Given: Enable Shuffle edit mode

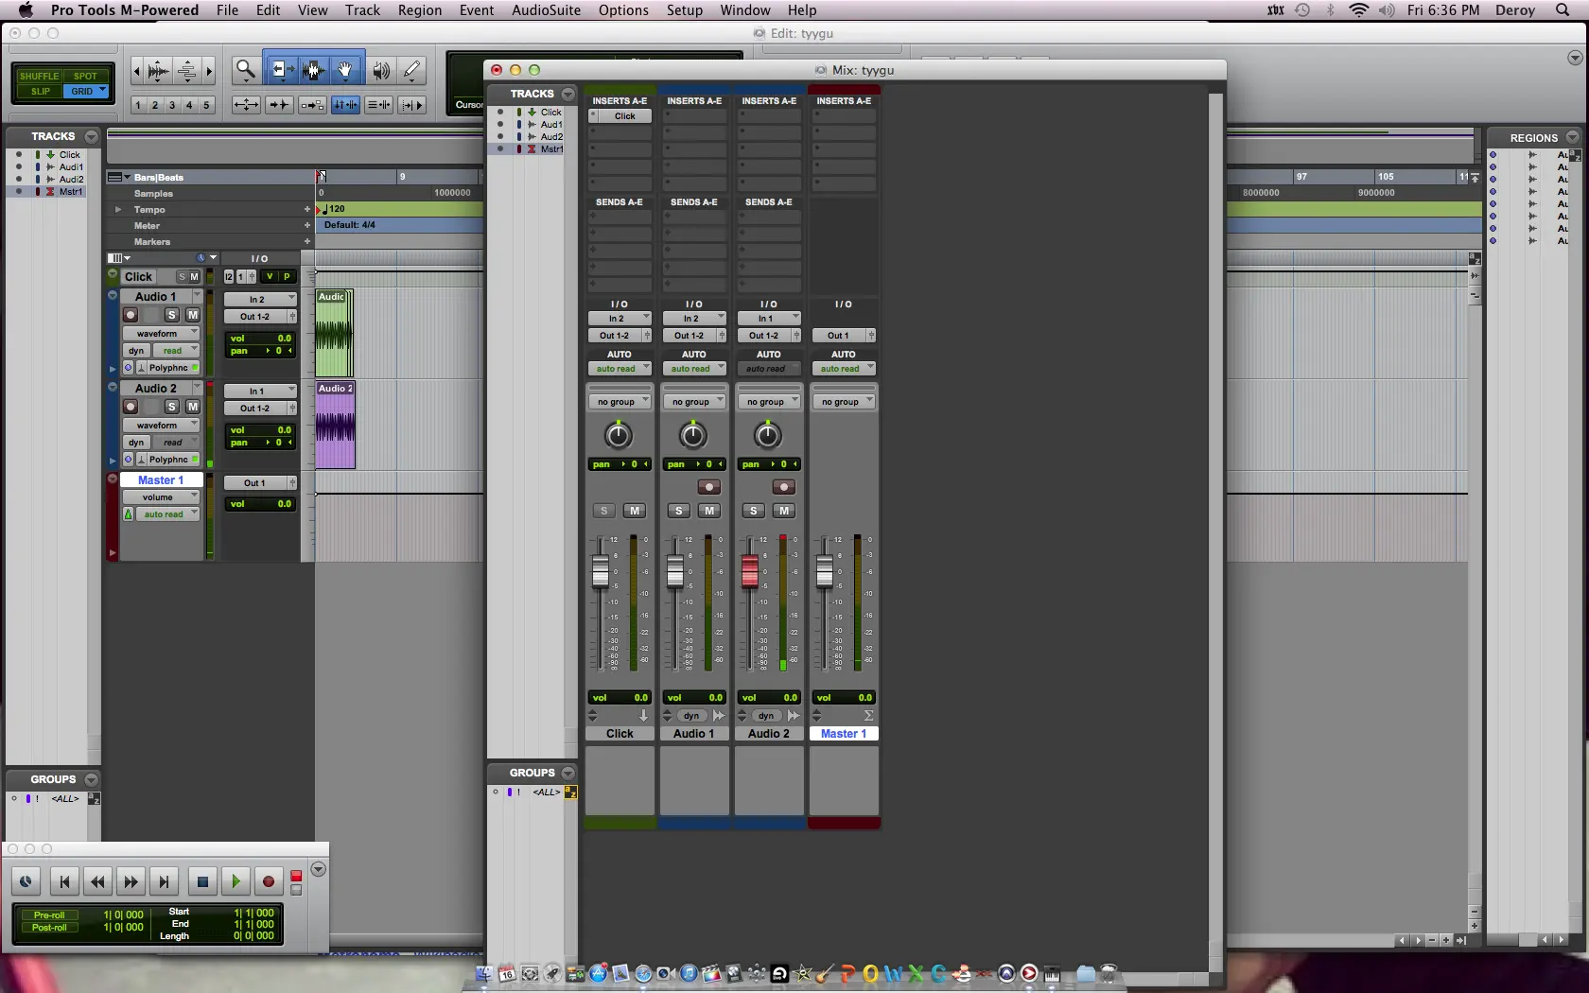Looking at the screenshot, I should (x=39, y=76).
